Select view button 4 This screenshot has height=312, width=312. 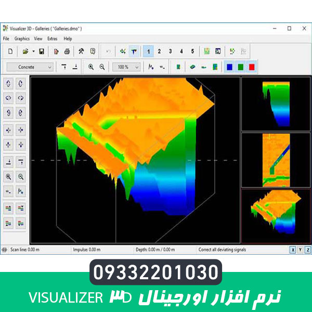pos(181,51)
